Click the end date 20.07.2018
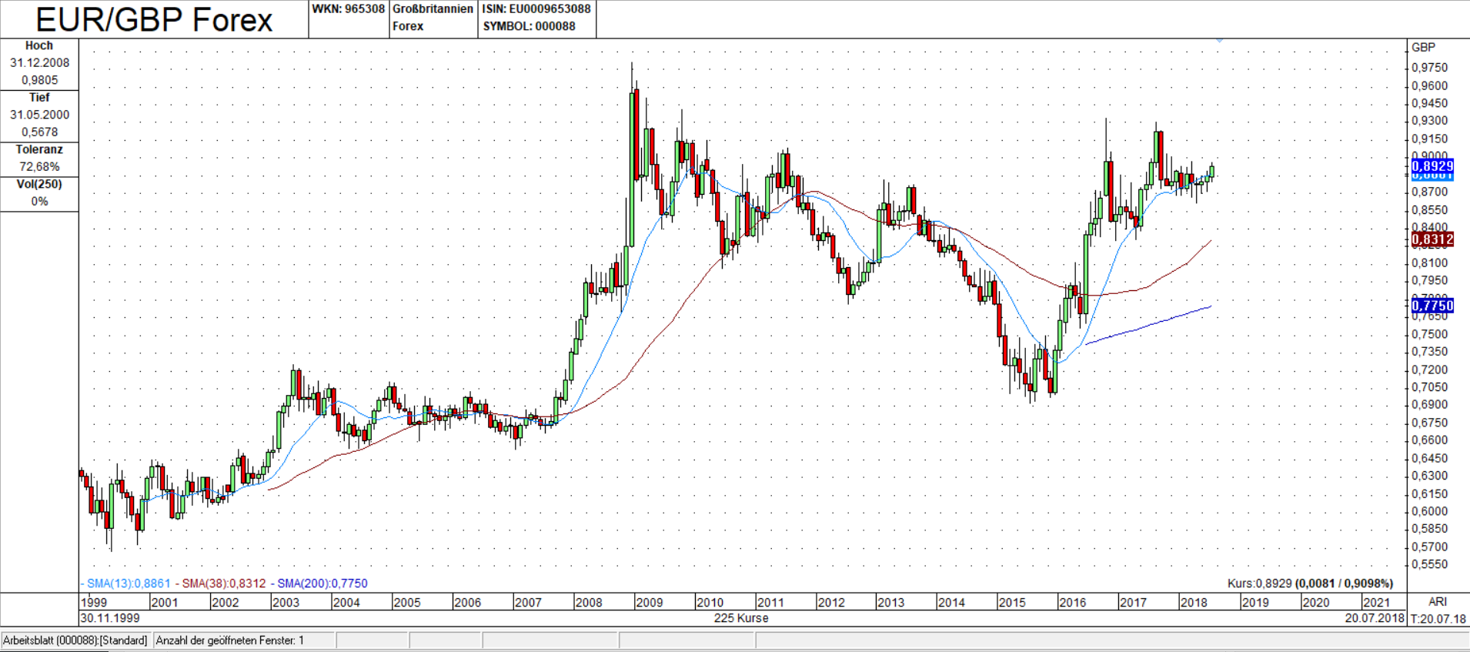The image size is (1470, 652). (x=1375, y=618)
